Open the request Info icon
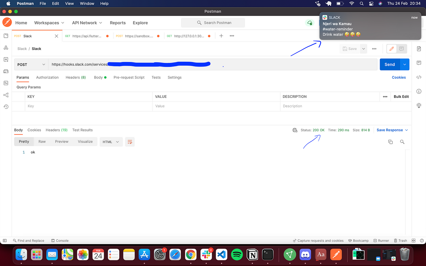This screenshot has height=266, width=426. (x=419, y=91)
